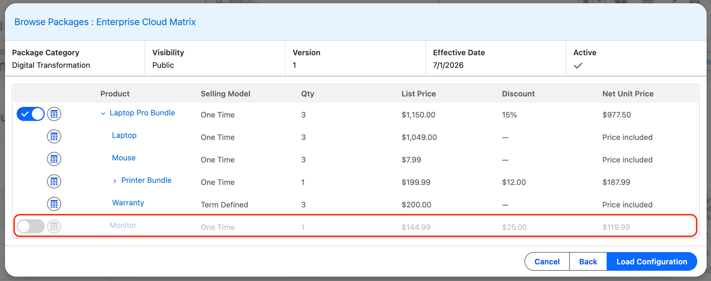
Task: Click Term Defined selling model cell
Action: [224, 205]
